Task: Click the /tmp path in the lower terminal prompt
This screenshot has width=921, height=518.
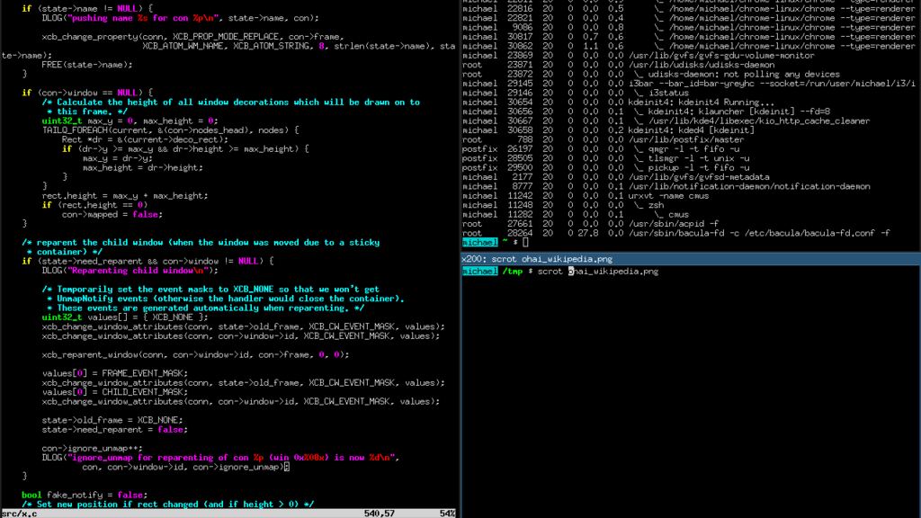Action: coord(512,272)
